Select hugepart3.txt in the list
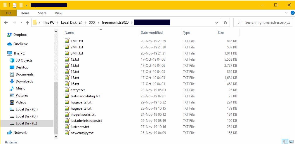Image resolution: width=295 pixels, height=144 pixels. click(81, 108)
